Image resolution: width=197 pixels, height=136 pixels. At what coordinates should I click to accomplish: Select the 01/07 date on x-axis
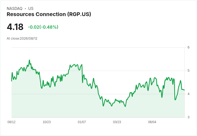pos(82,122)
